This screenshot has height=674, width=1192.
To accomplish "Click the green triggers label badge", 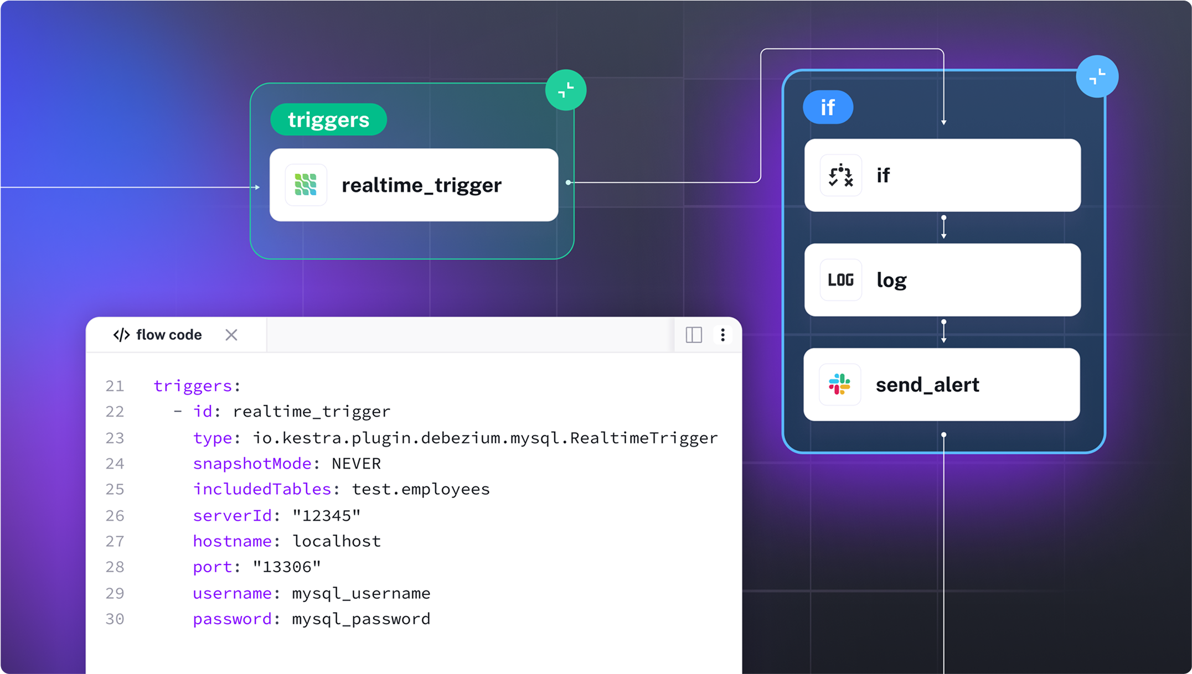I will tap(328, 120).
